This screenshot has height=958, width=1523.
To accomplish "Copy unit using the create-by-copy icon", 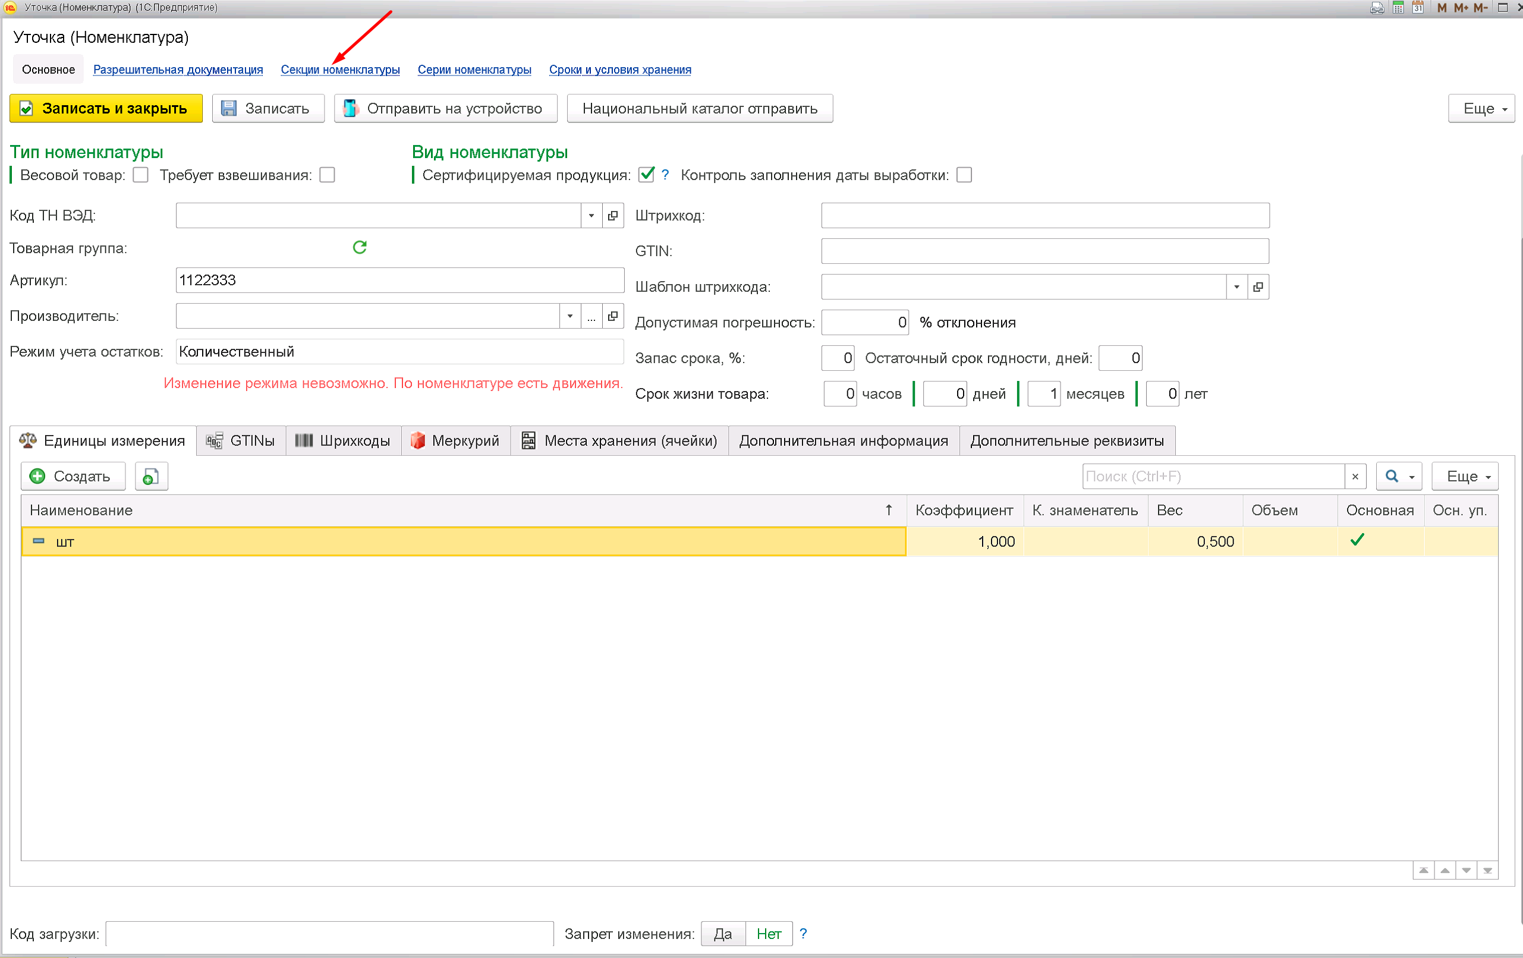I will pyautogui.click(x=151, y=476).
